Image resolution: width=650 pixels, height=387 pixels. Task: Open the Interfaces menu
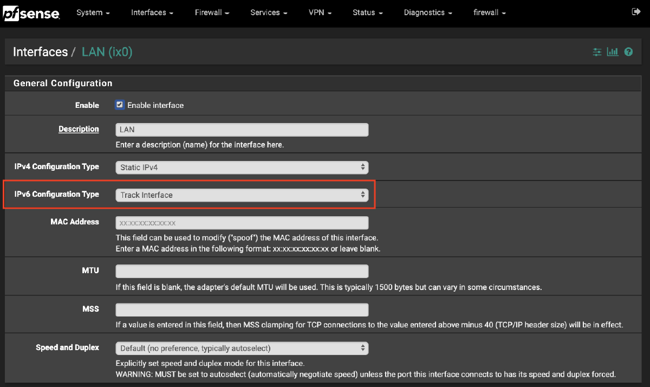(152, 12)
